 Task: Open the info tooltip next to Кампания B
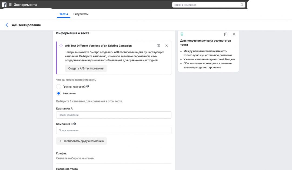click(x=75, y=124)
